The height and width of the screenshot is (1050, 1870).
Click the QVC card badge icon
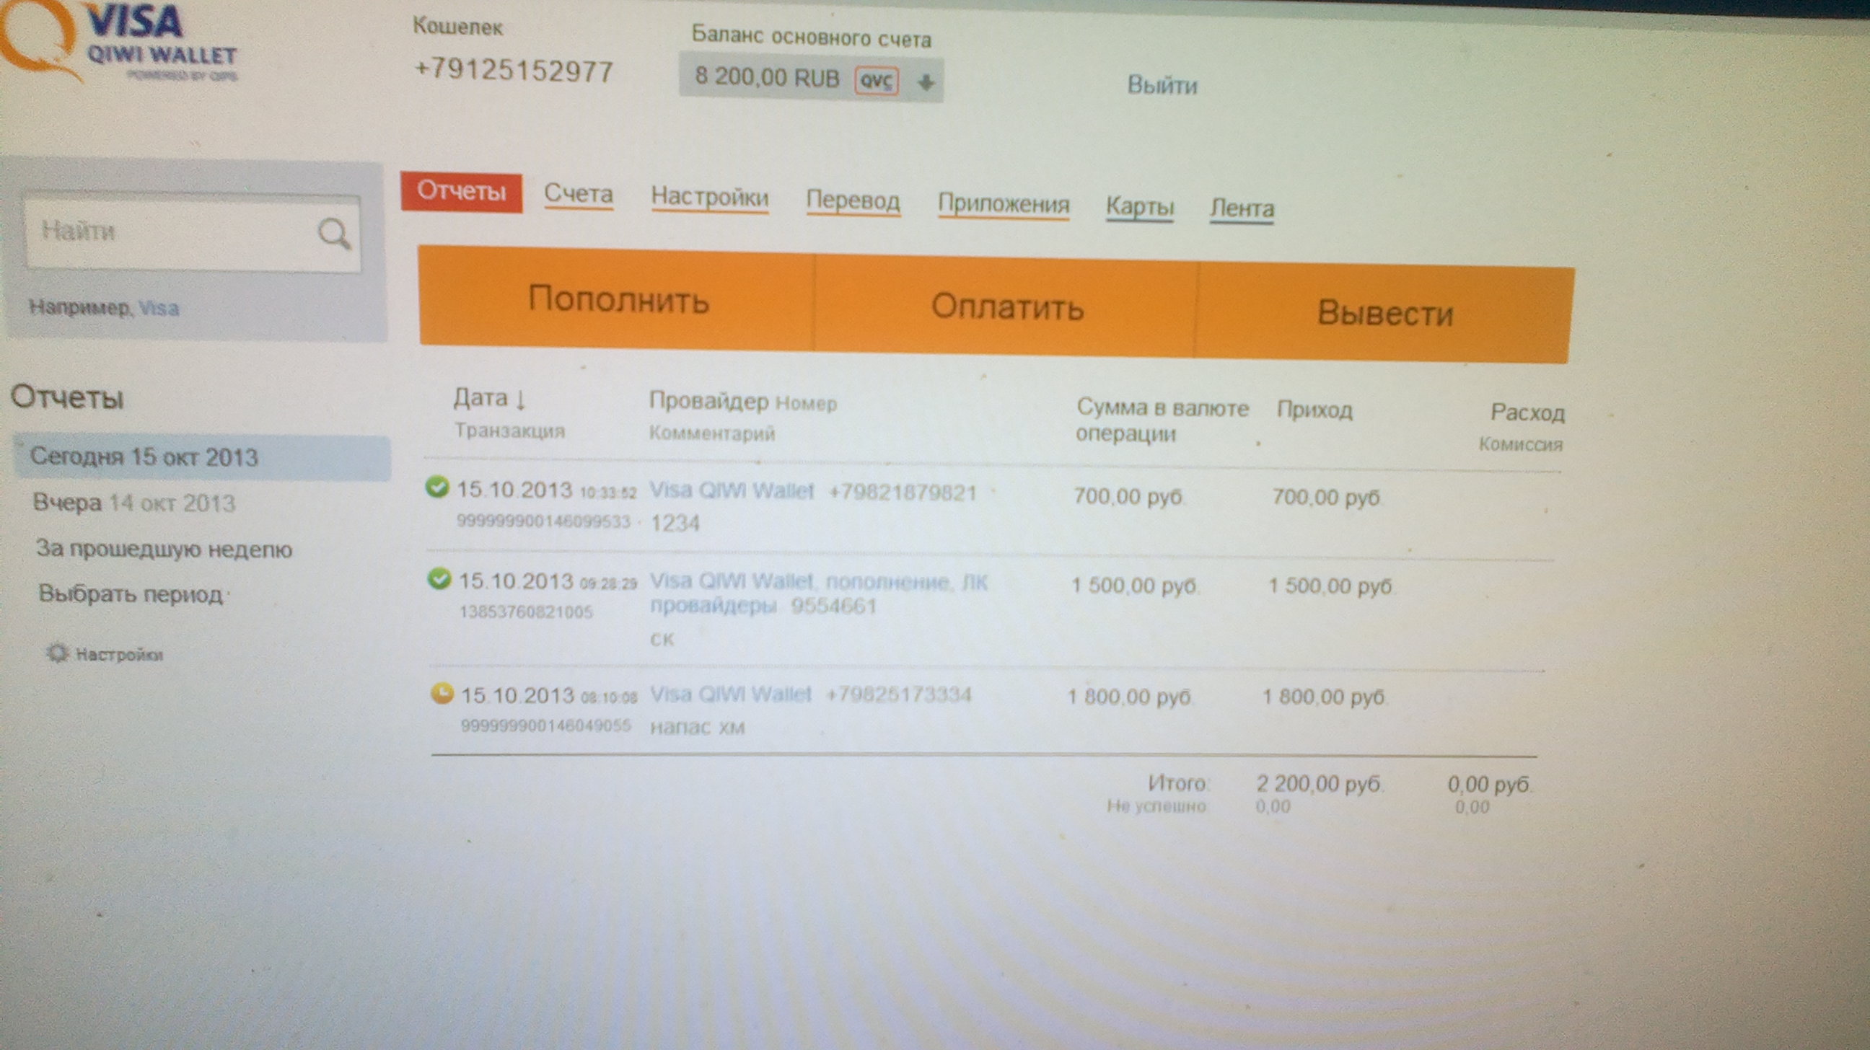pyautogui.click(x=876, y=81)
